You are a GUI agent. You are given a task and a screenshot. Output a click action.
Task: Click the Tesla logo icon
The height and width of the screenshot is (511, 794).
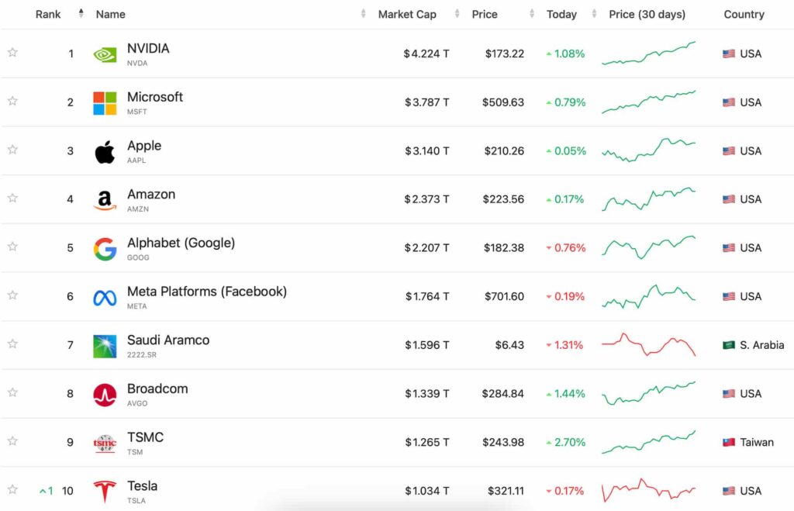click(105, 492)
